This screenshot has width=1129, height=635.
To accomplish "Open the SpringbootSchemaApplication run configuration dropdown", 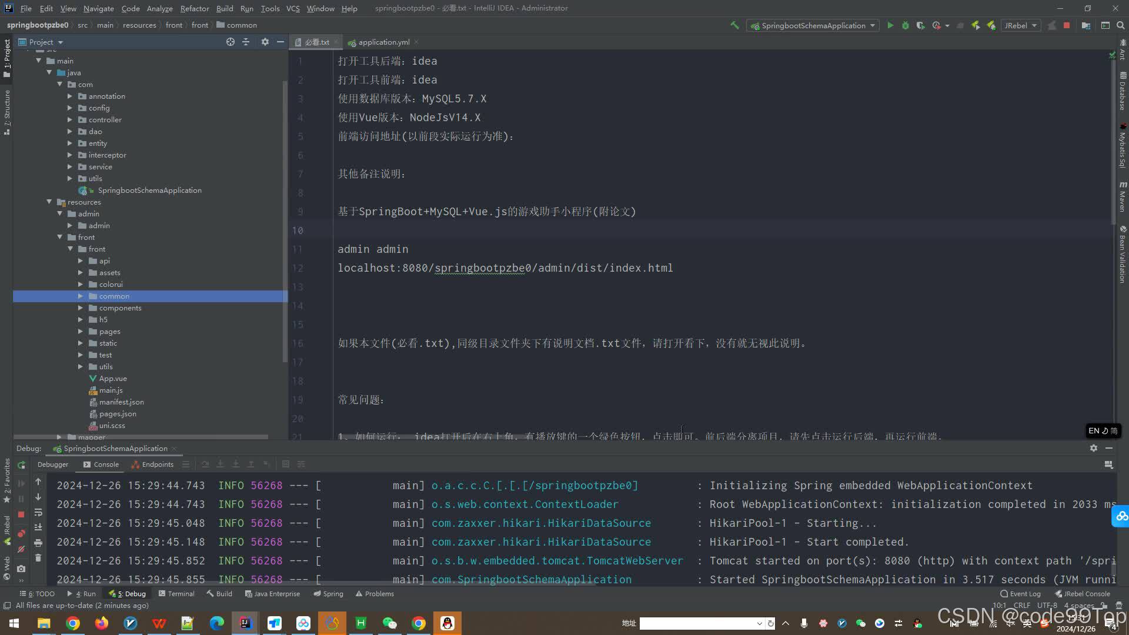I will [x=813, y=25].
